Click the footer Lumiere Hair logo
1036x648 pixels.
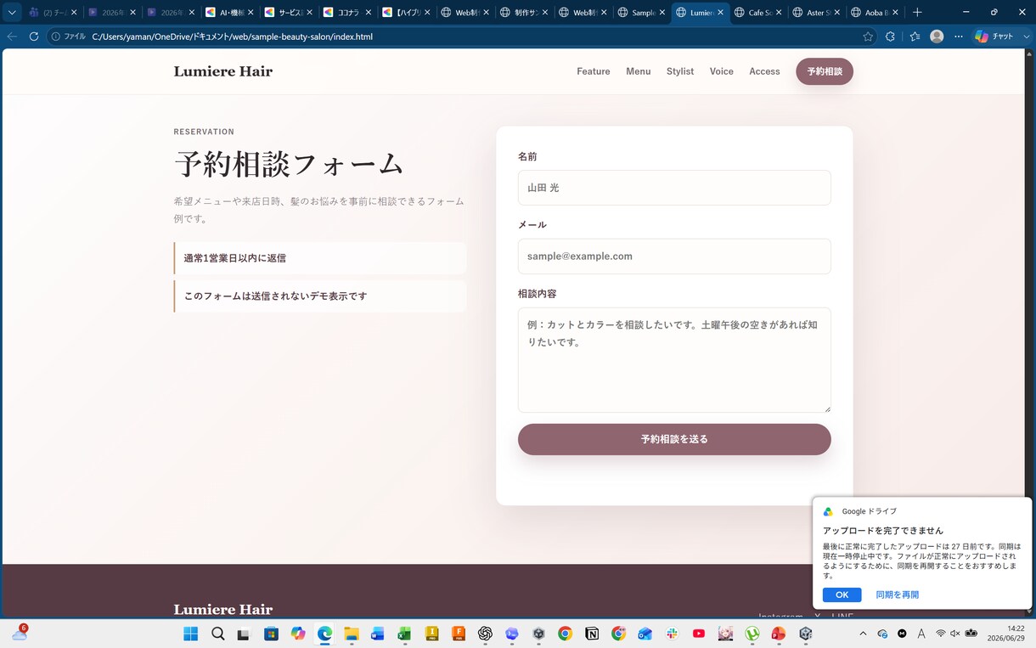(x=223, y=610)
